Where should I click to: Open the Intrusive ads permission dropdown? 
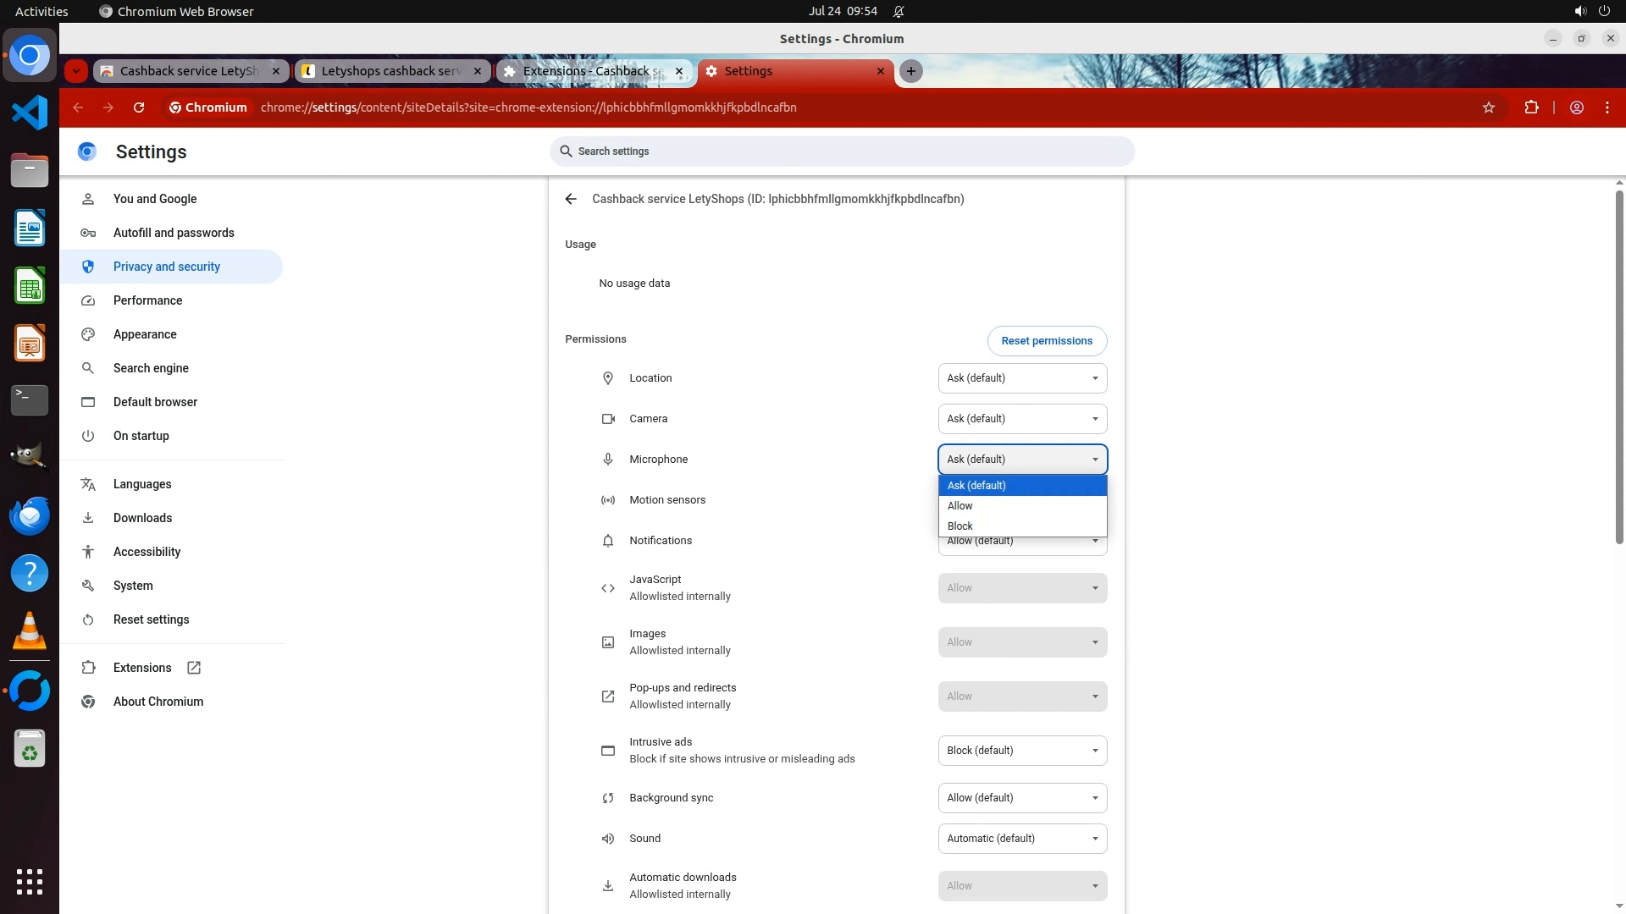1022,751
